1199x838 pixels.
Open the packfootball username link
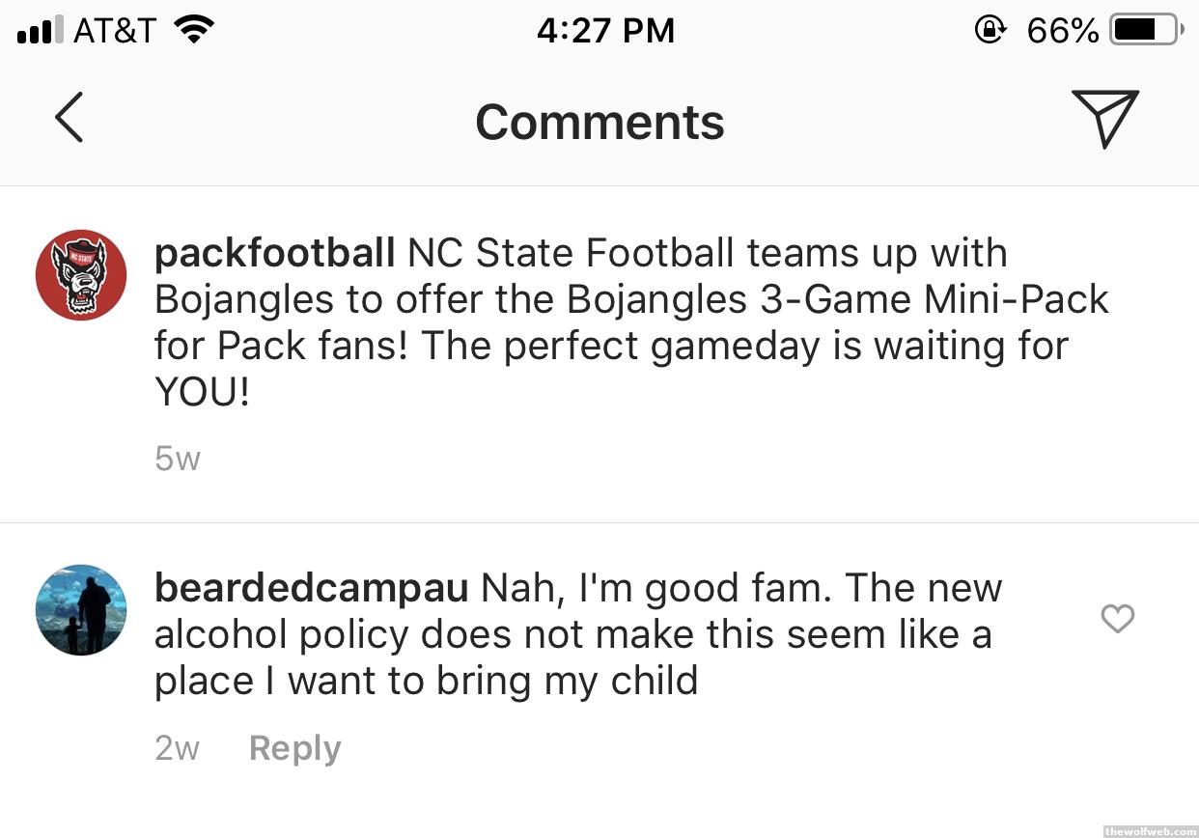click(274, 254)
